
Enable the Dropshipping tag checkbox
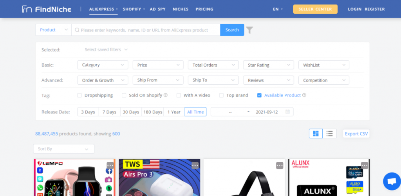[79, 95]
